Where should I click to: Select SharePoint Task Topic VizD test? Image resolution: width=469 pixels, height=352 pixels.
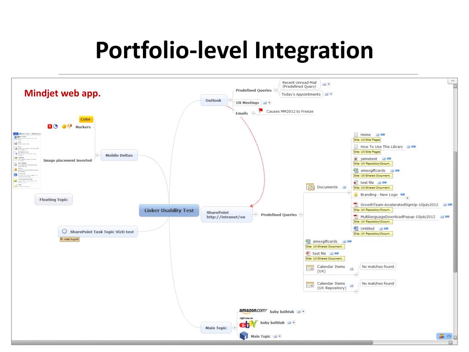pyautogui.click(x=98, y=231)
